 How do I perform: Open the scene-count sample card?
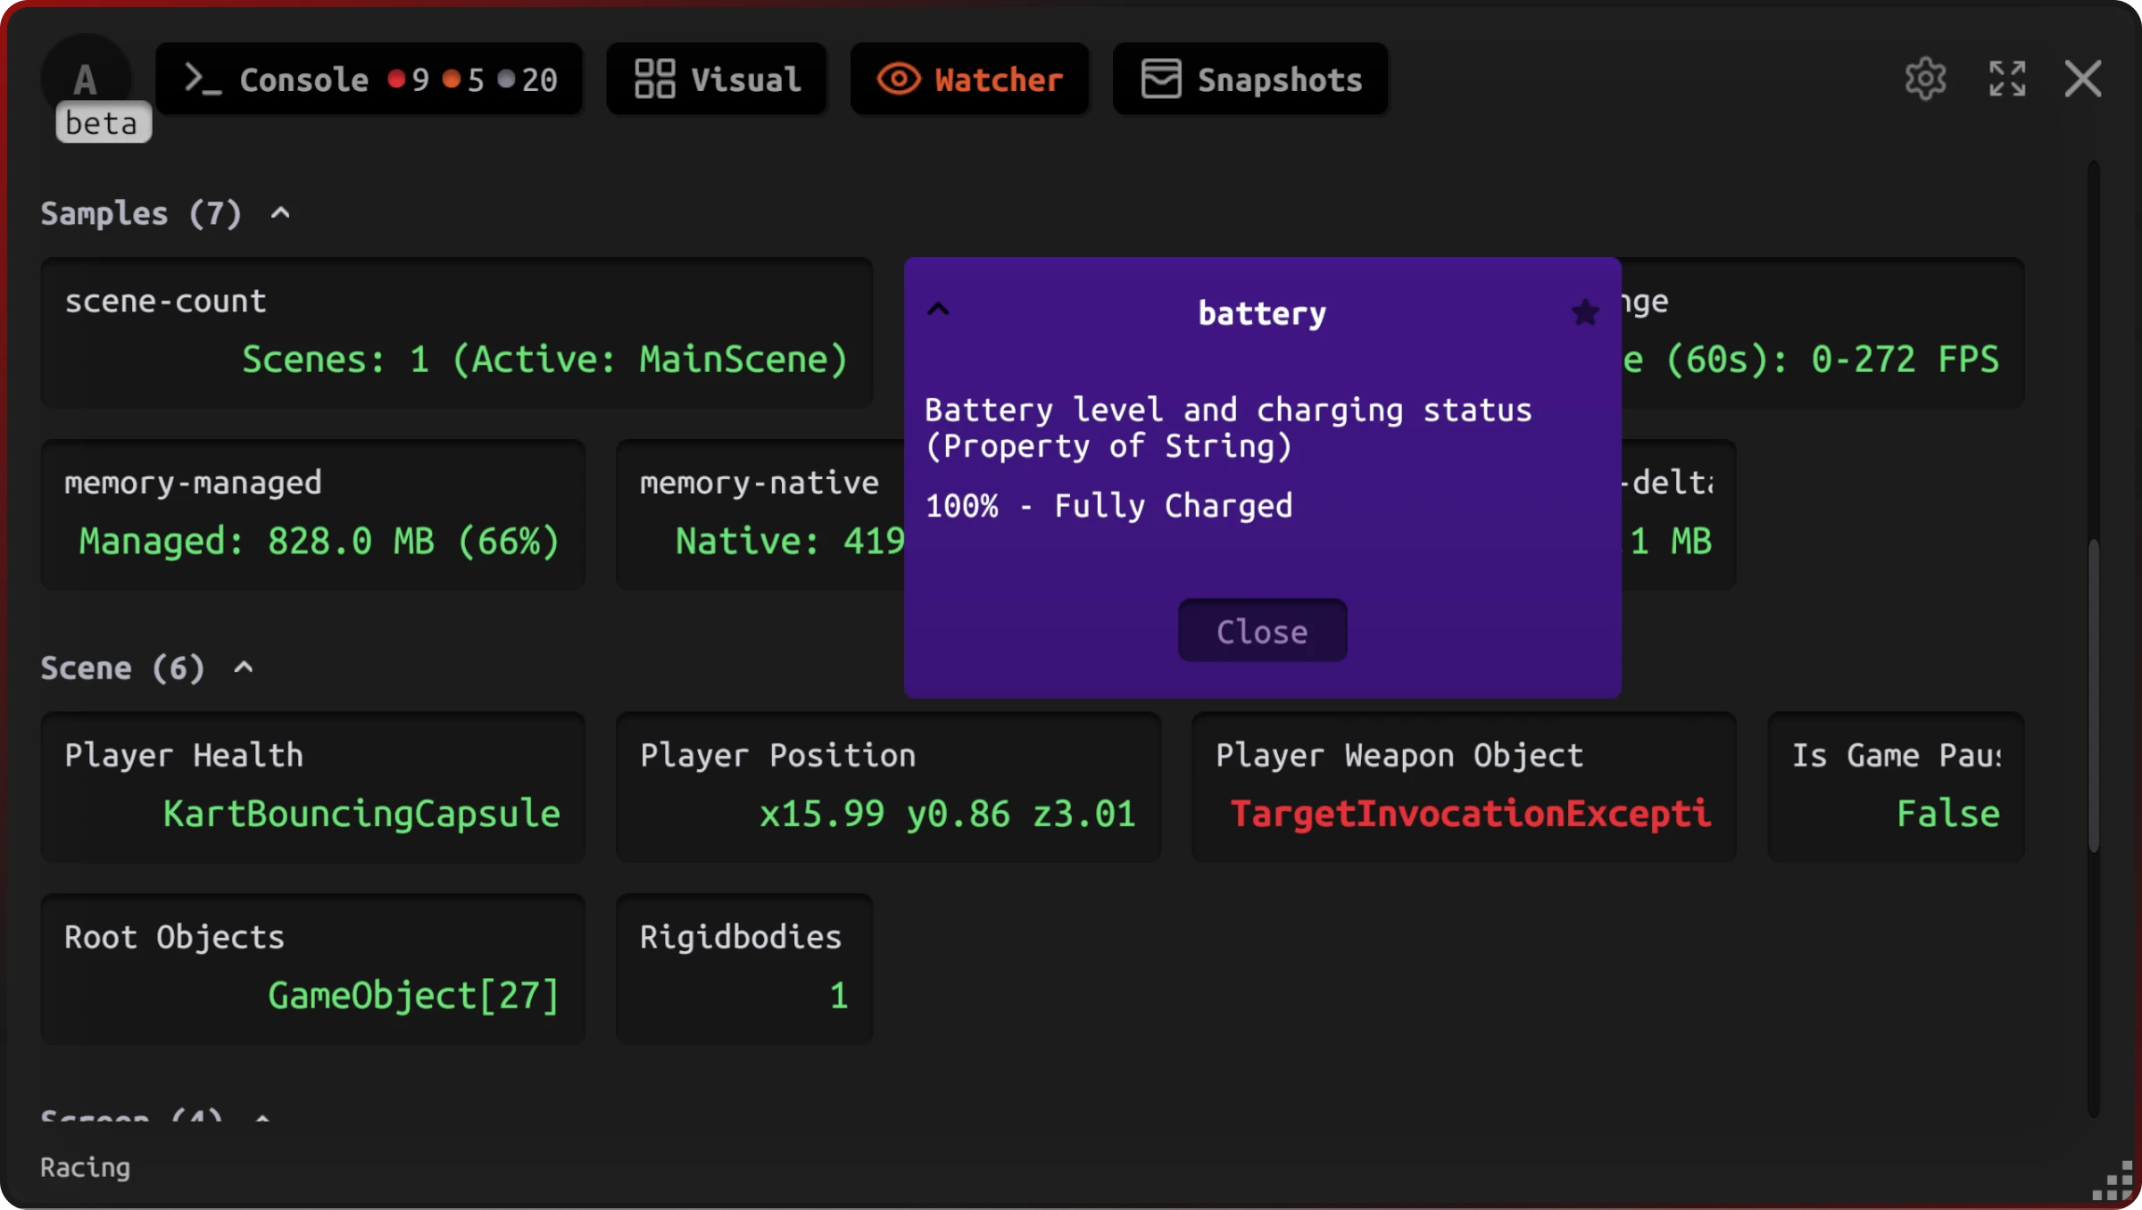456,332
